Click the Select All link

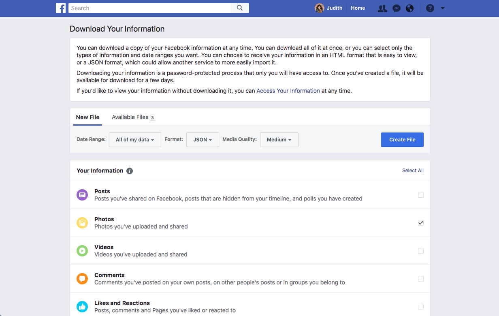pyautogui.click(x=413, y=171)
